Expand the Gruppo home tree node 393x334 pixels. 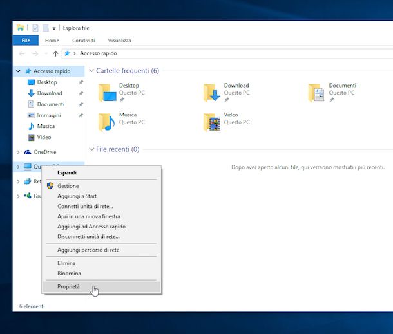(x=18, y=196)
